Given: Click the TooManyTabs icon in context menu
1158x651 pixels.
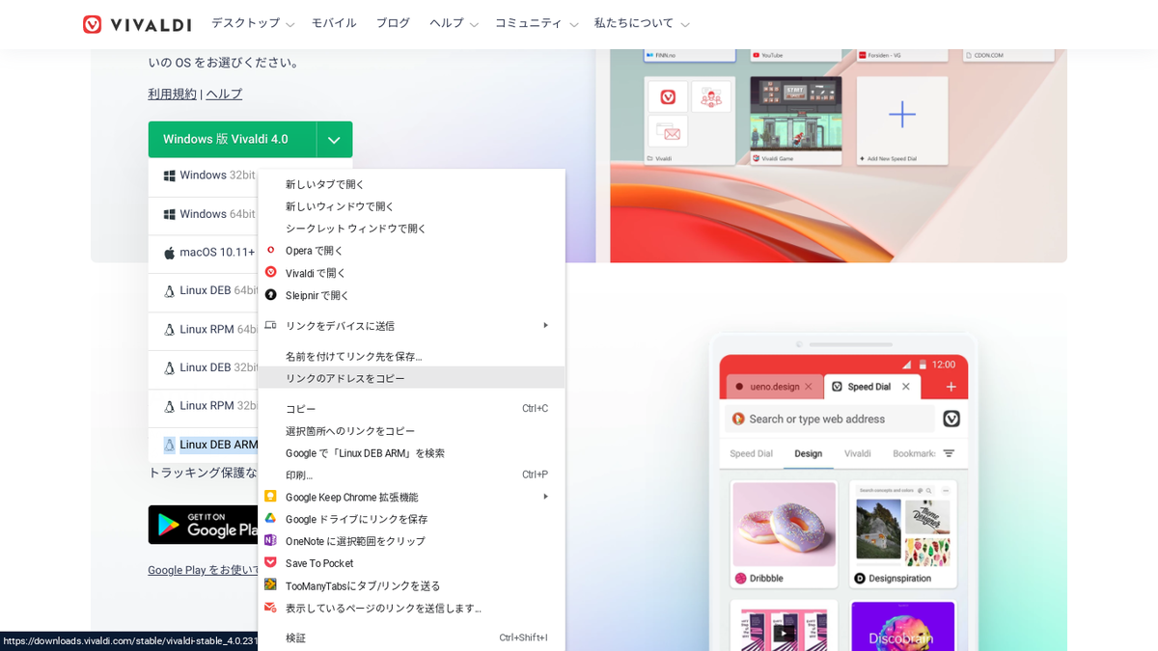Looking at the screenshot, I should [270, 584].
